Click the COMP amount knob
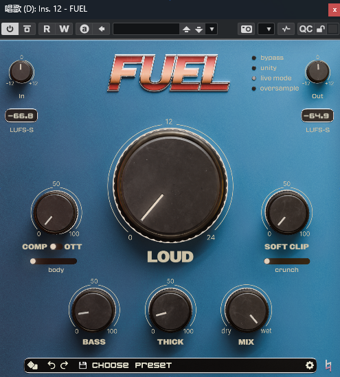The image size is (340, 377). point(56,213)
